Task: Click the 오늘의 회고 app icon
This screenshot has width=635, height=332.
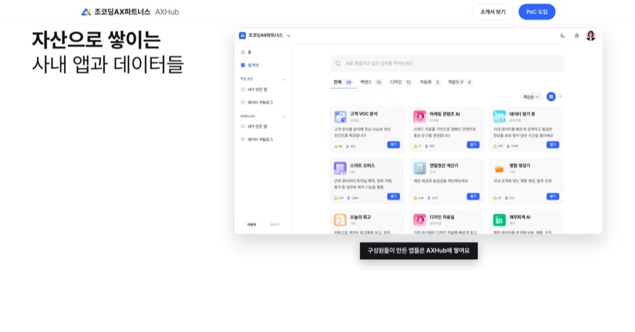Action: [340, 220]
